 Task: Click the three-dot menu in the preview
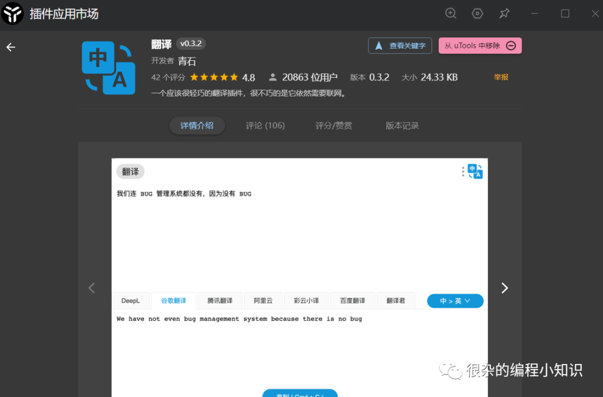[x=463, y=171]
